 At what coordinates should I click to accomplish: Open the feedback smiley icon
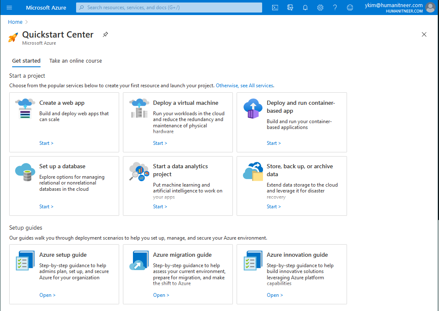[350, 8]
